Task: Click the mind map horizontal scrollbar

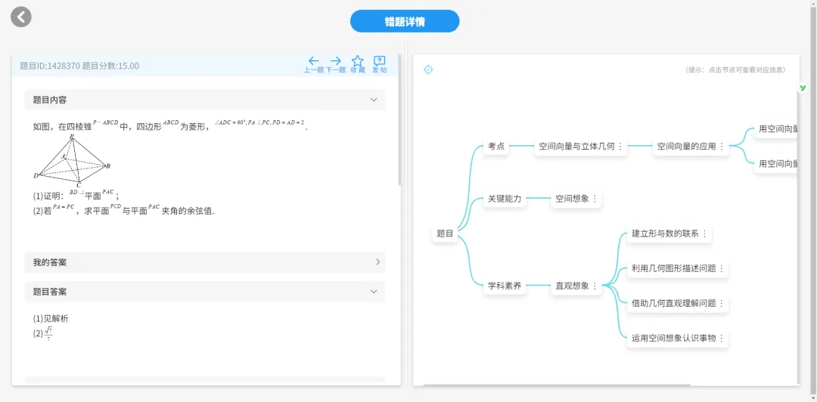Action: (557, 385)
